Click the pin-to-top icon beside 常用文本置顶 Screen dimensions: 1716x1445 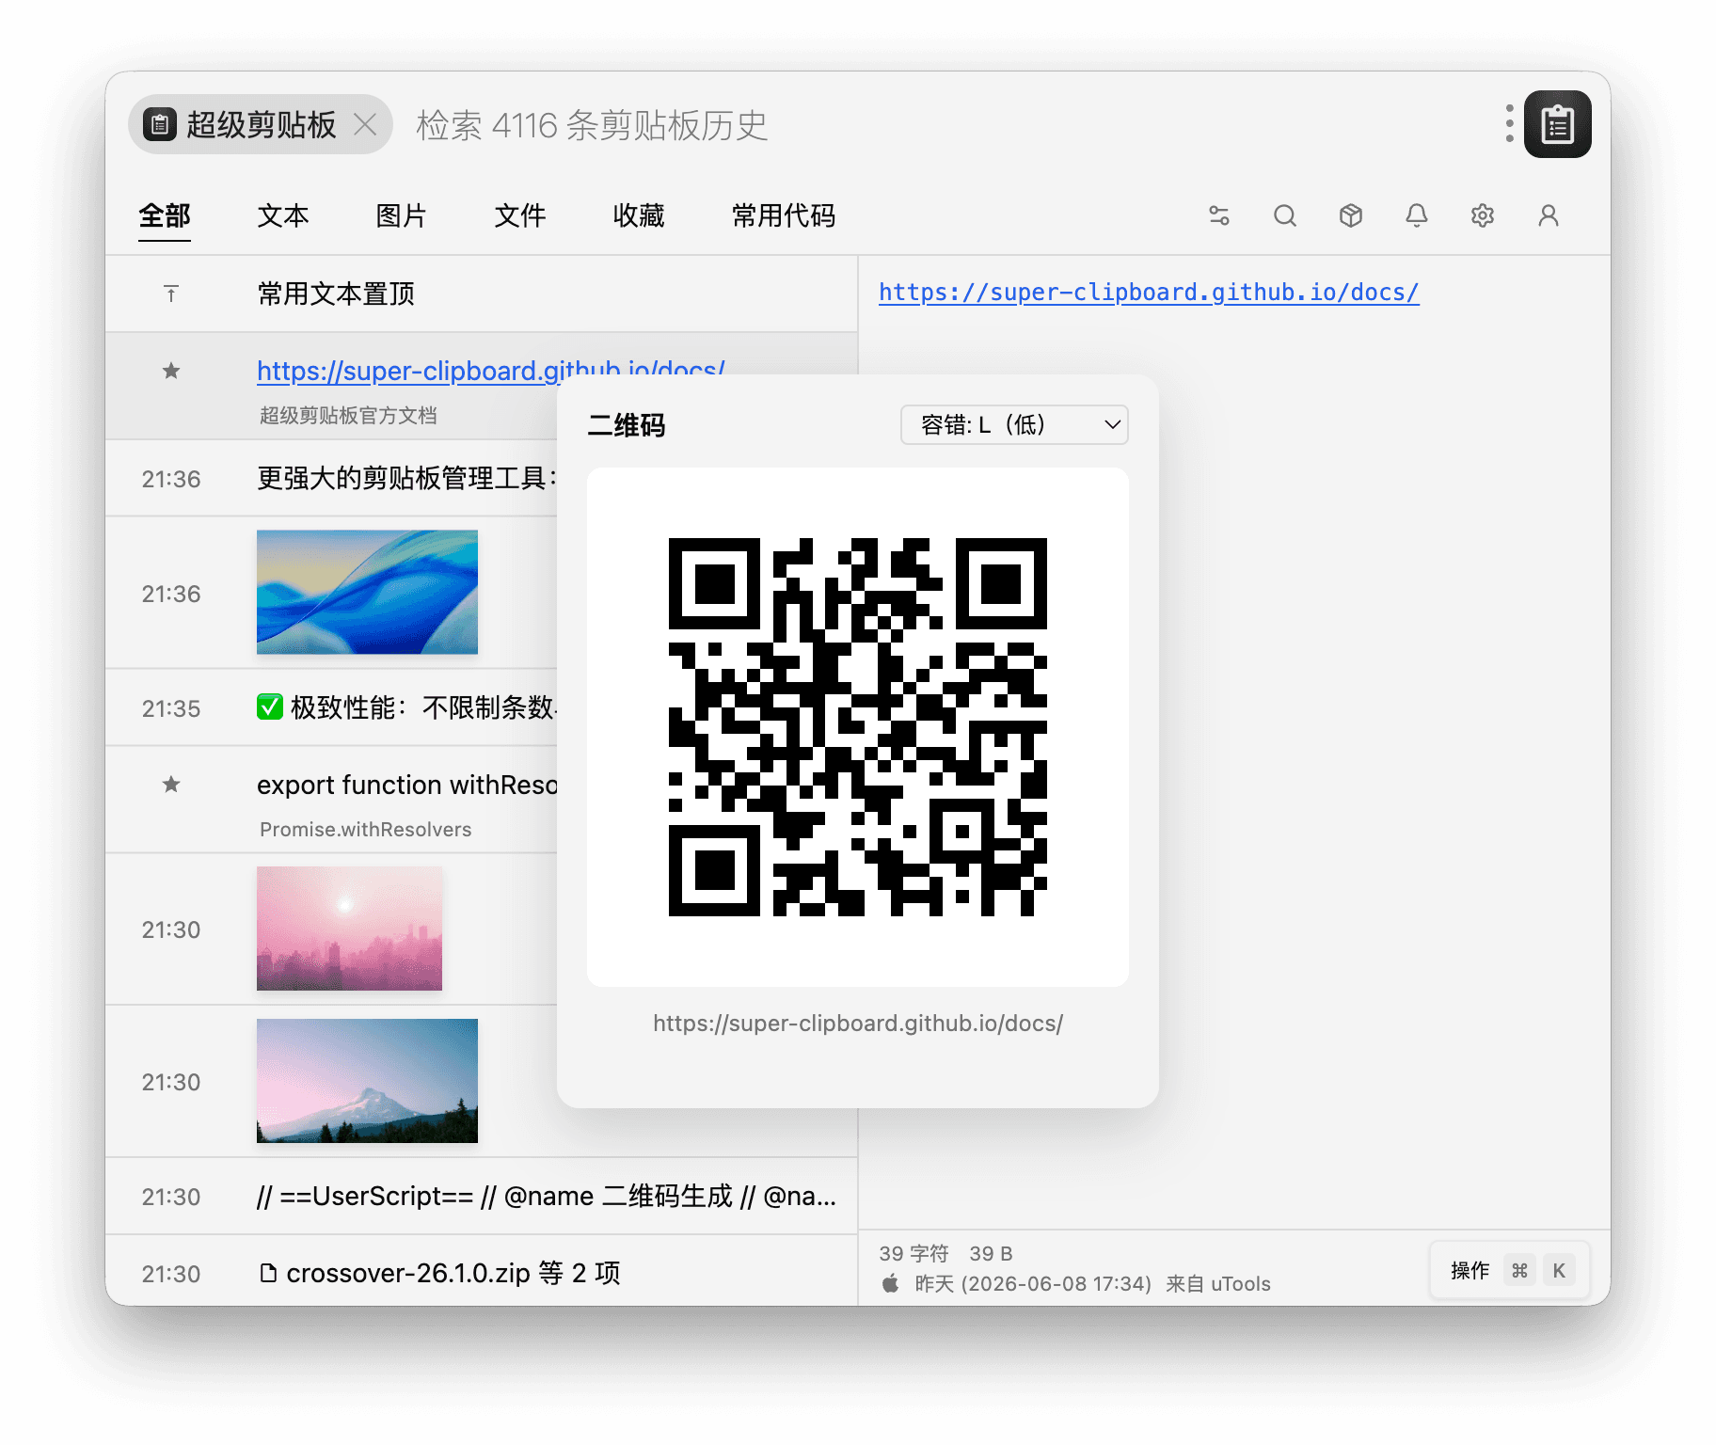(x=171, y=294)
